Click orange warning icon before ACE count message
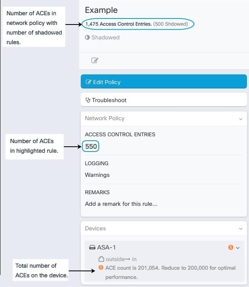Viewport: 249px width, 287px height. click(101, 267)
